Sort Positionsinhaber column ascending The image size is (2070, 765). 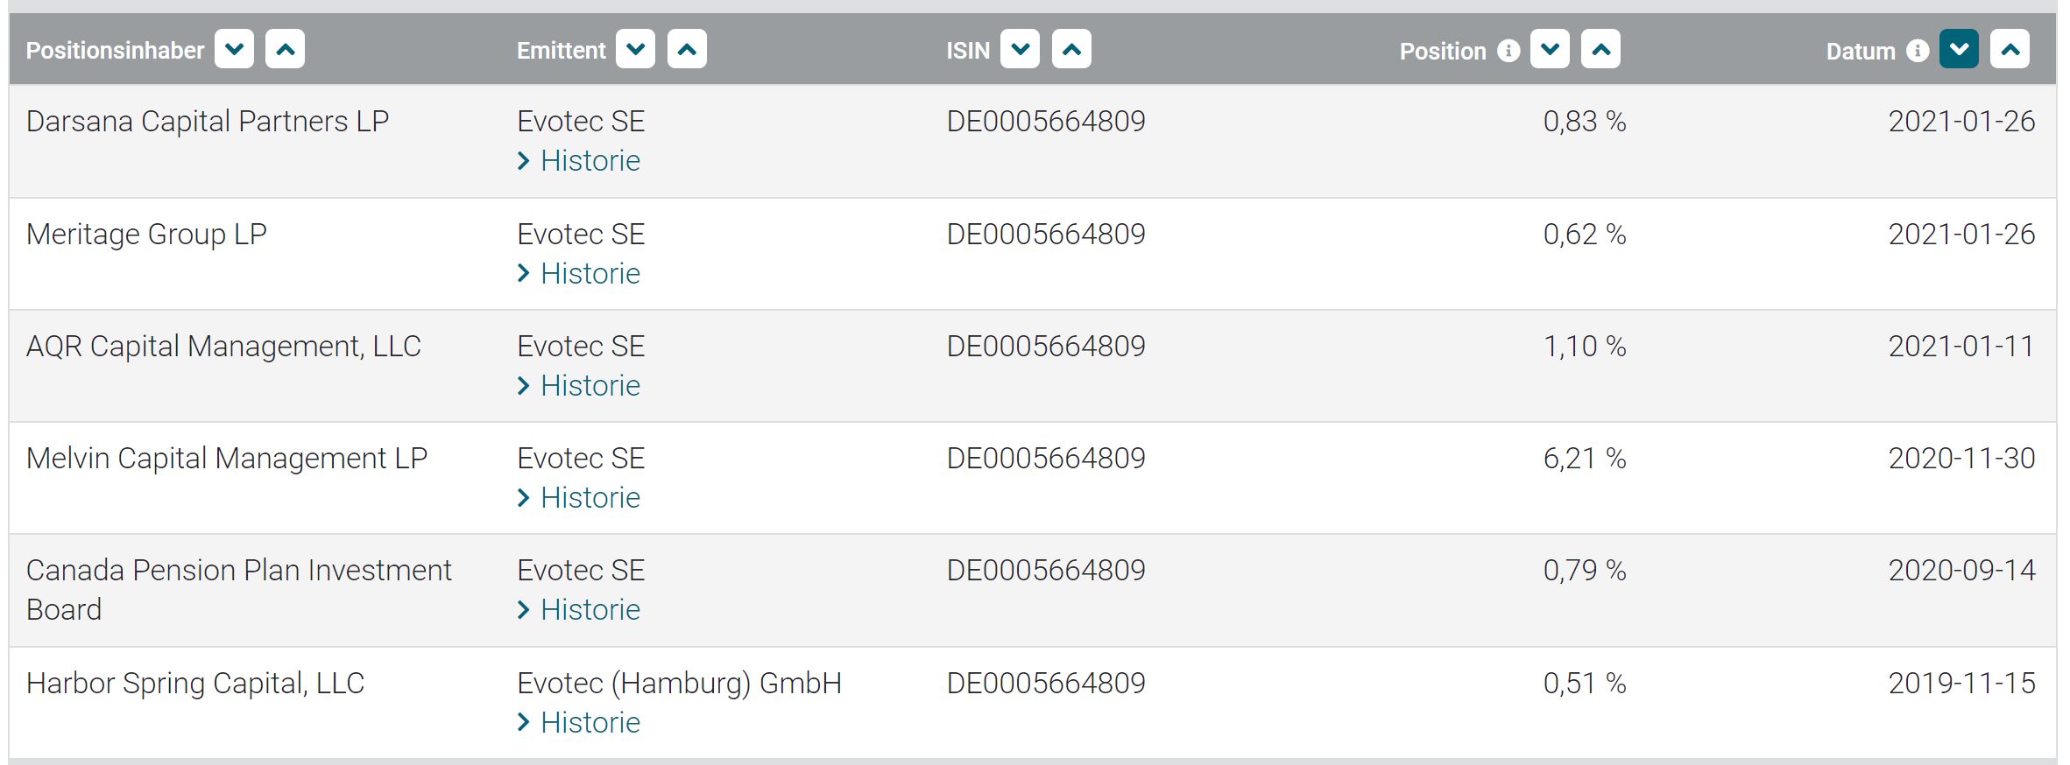coord(285,49)
